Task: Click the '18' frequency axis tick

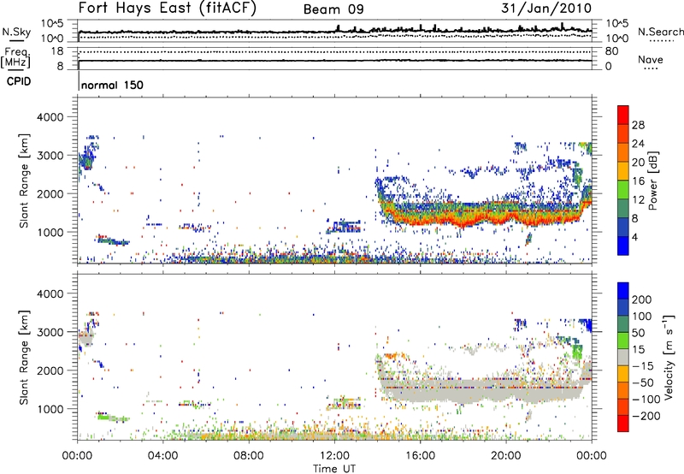Action: (x=57, y=51)
